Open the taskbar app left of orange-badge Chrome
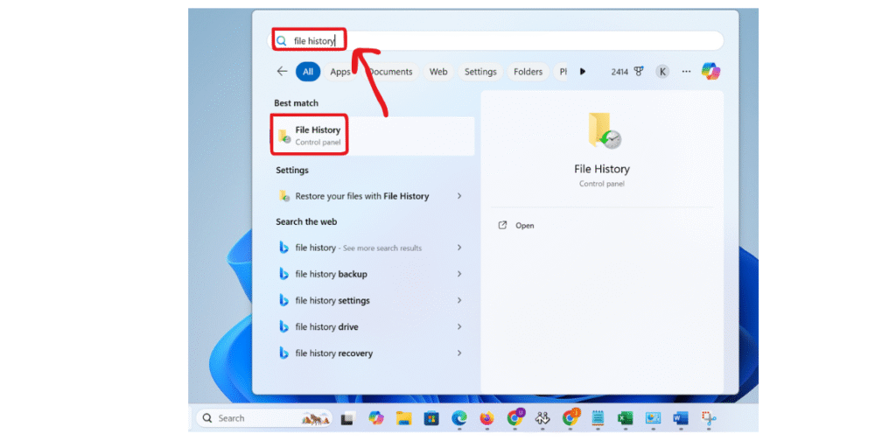Image resolution: width=896 pixels, height=448 pixels. point(542,419)
